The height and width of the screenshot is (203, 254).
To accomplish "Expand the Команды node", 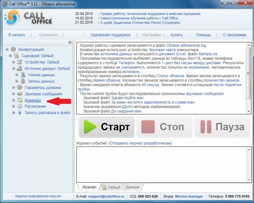I will click(14, 100).
